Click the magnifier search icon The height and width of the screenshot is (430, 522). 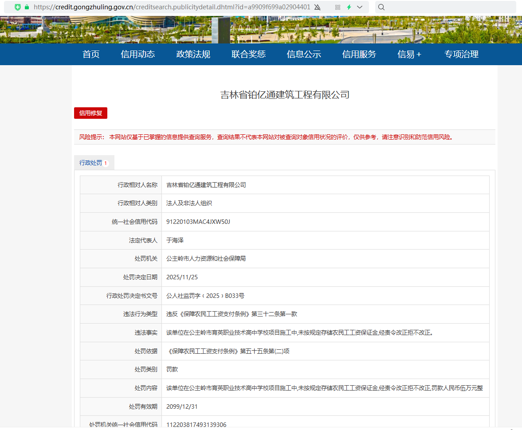(x=381, y=7)
